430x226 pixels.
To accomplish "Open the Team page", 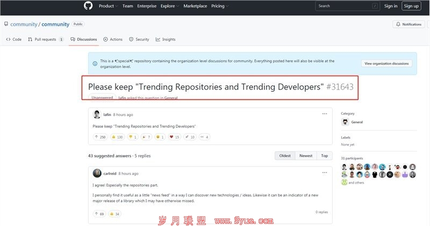I will pyautogui.click(x=127, y=6).
